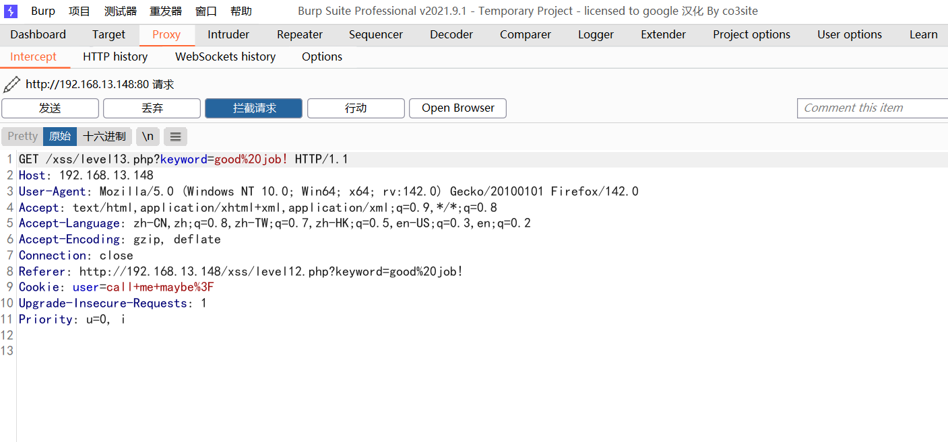This screenshot has width=948, height=442.
Task: Click the Cookie: user=call+me+maybe%3F line
Action: [117, 287]
